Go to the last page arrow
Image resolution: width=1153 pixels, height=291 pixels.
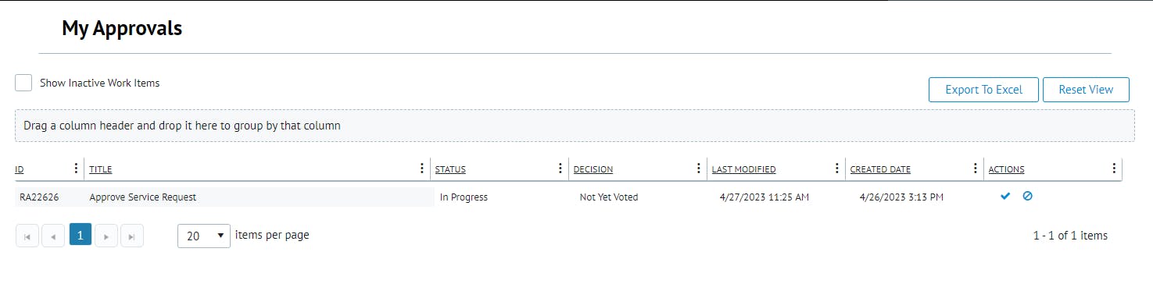coord(132,236)
